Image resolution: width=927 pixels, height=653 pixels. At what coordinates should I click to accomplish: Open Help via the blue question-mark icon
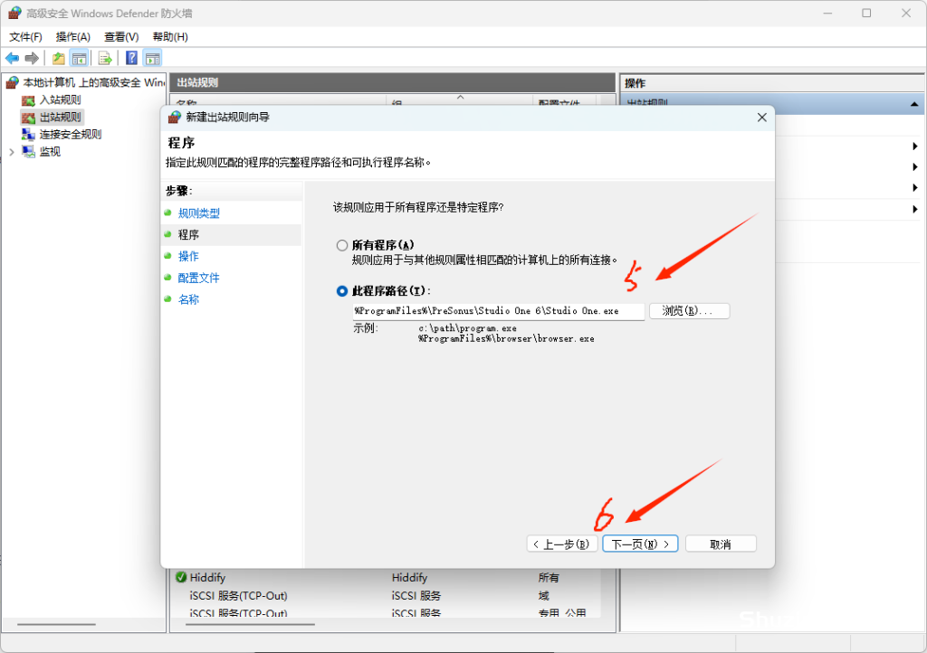132,58
